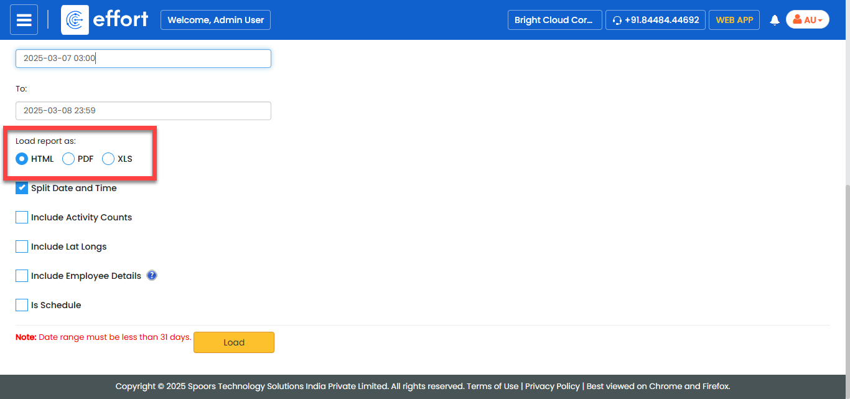The image size is (850, 399).
Task: Select the XLS report format
Action: [x=108, y=159]
